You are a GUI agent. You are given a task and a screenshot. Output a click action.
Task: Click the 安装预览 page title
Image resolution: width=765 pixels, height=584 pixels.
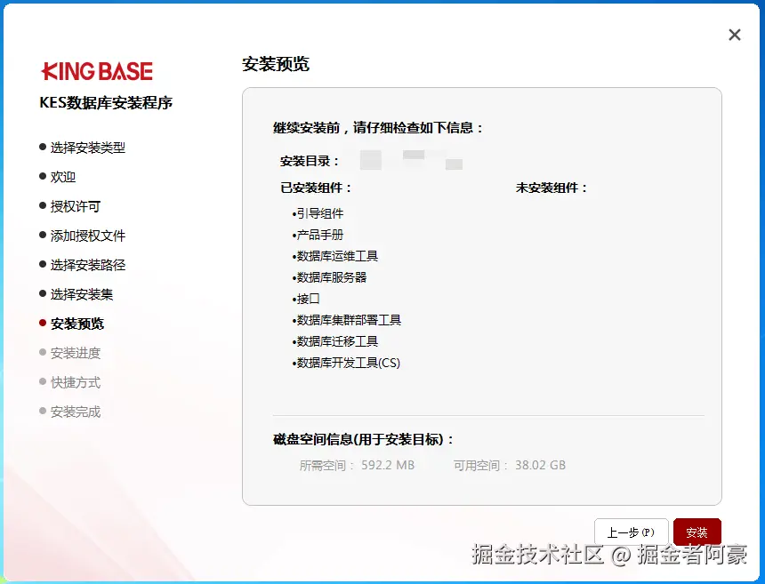276,64
